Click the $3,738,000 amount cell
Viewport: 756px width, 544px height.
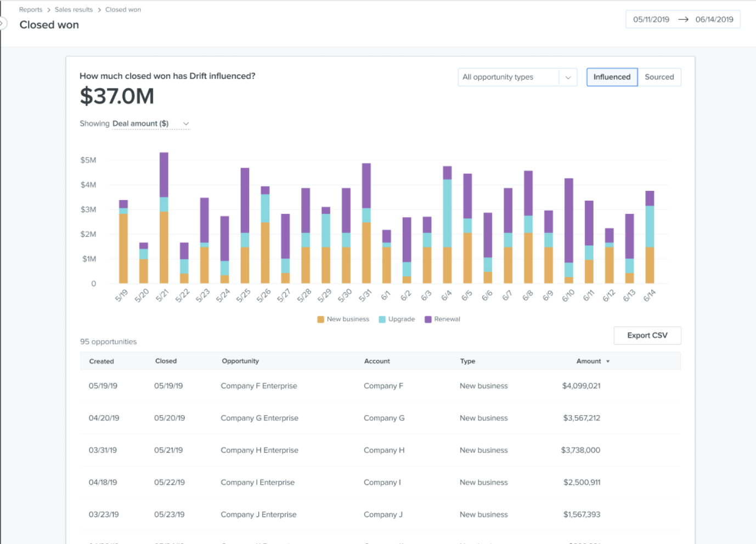[x=580, y=450]
